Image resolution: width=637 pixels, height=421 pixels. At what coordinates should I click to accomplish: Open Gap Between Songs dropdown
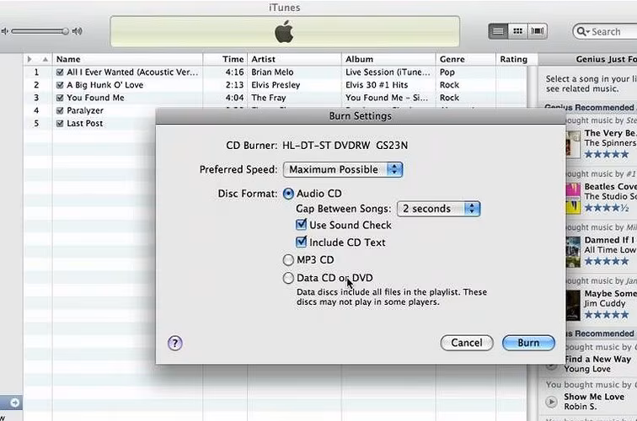[439, 209]
